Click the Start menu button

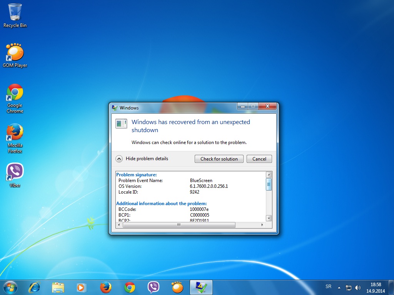(x=10, y=287)
